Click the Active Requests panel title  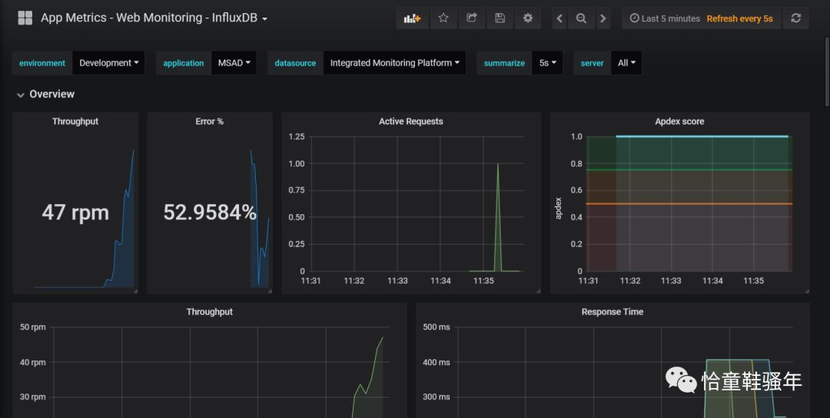click(410, 121)
